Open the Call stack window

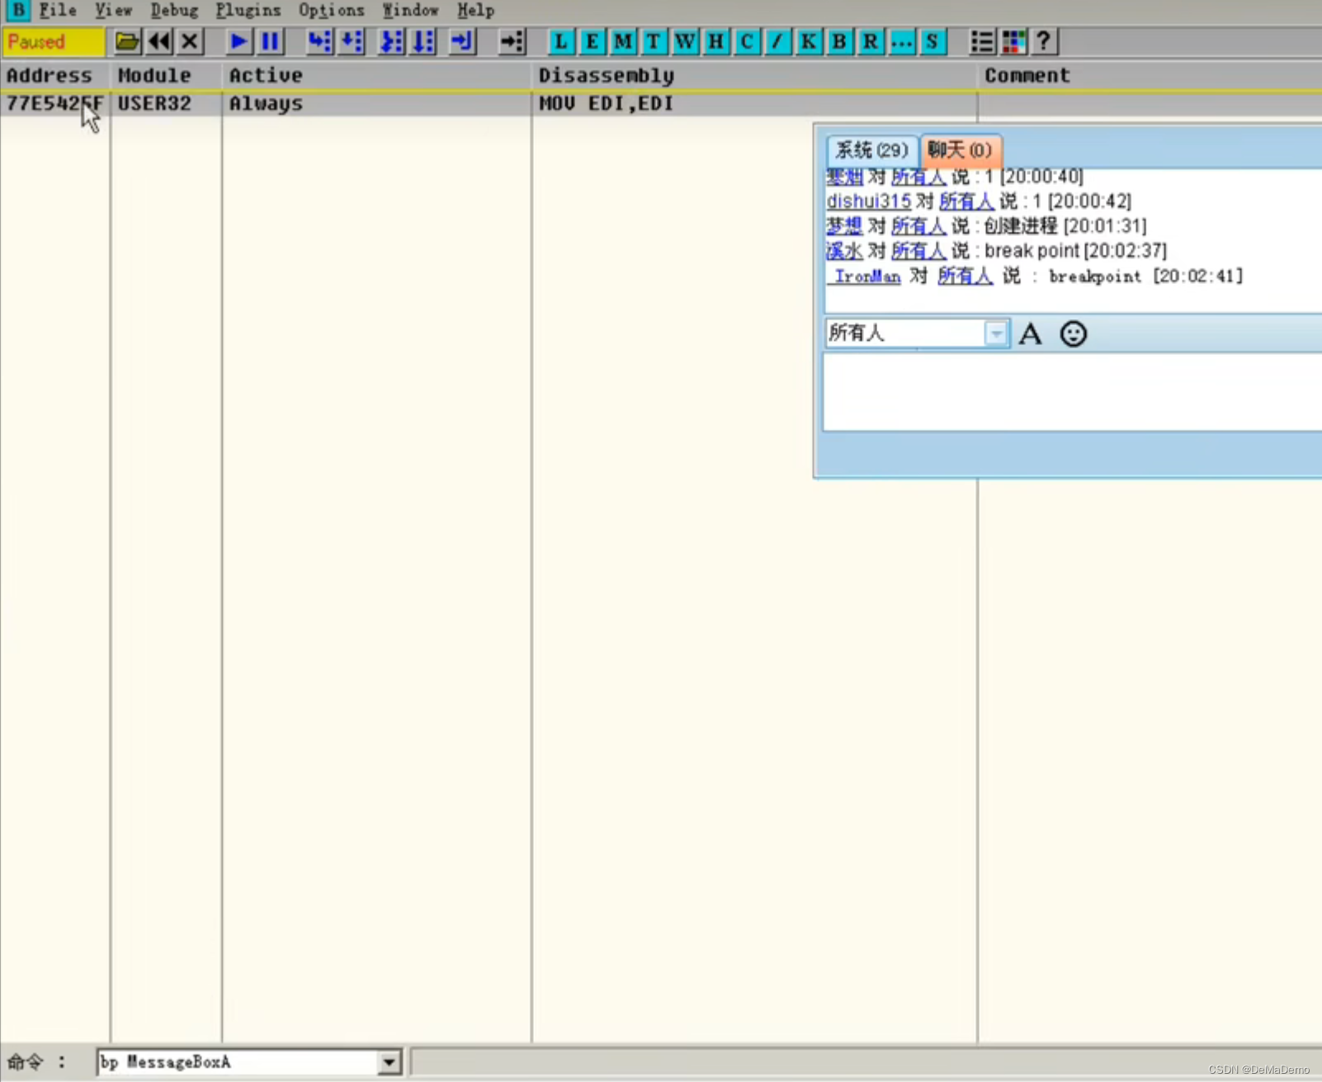tap(810, 41)
